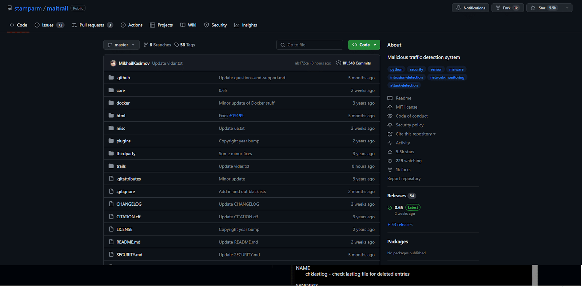Open the master branch selector dropdown

pos(121,45)
